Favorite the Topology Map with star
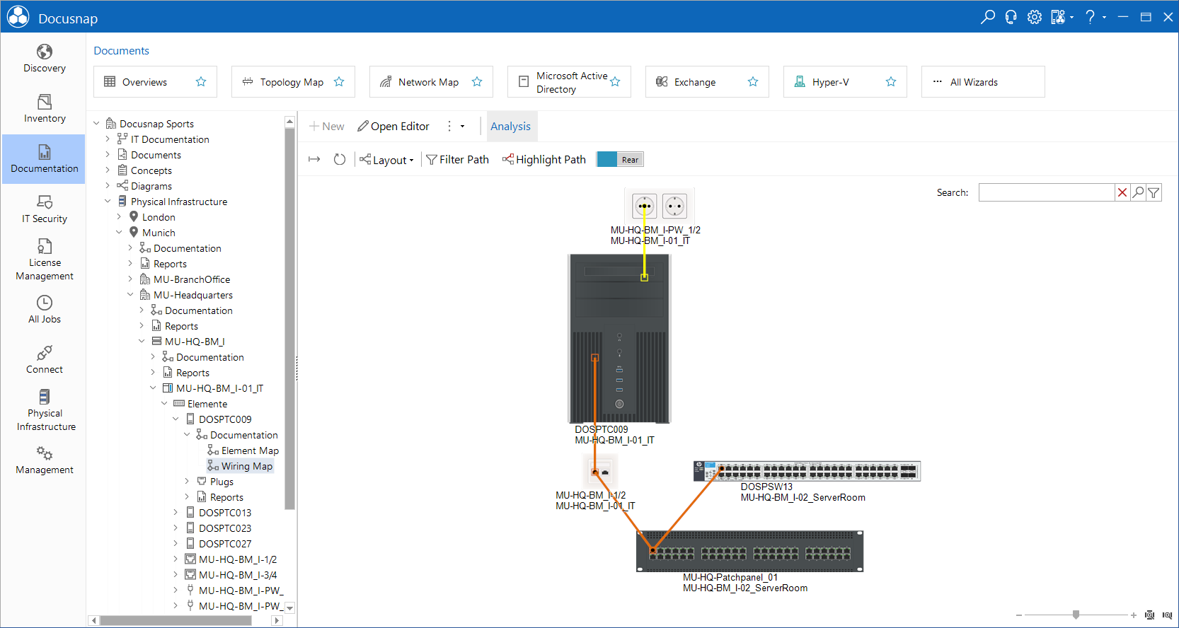Screen dimensions: 1179x628 [x=339, y=82]
